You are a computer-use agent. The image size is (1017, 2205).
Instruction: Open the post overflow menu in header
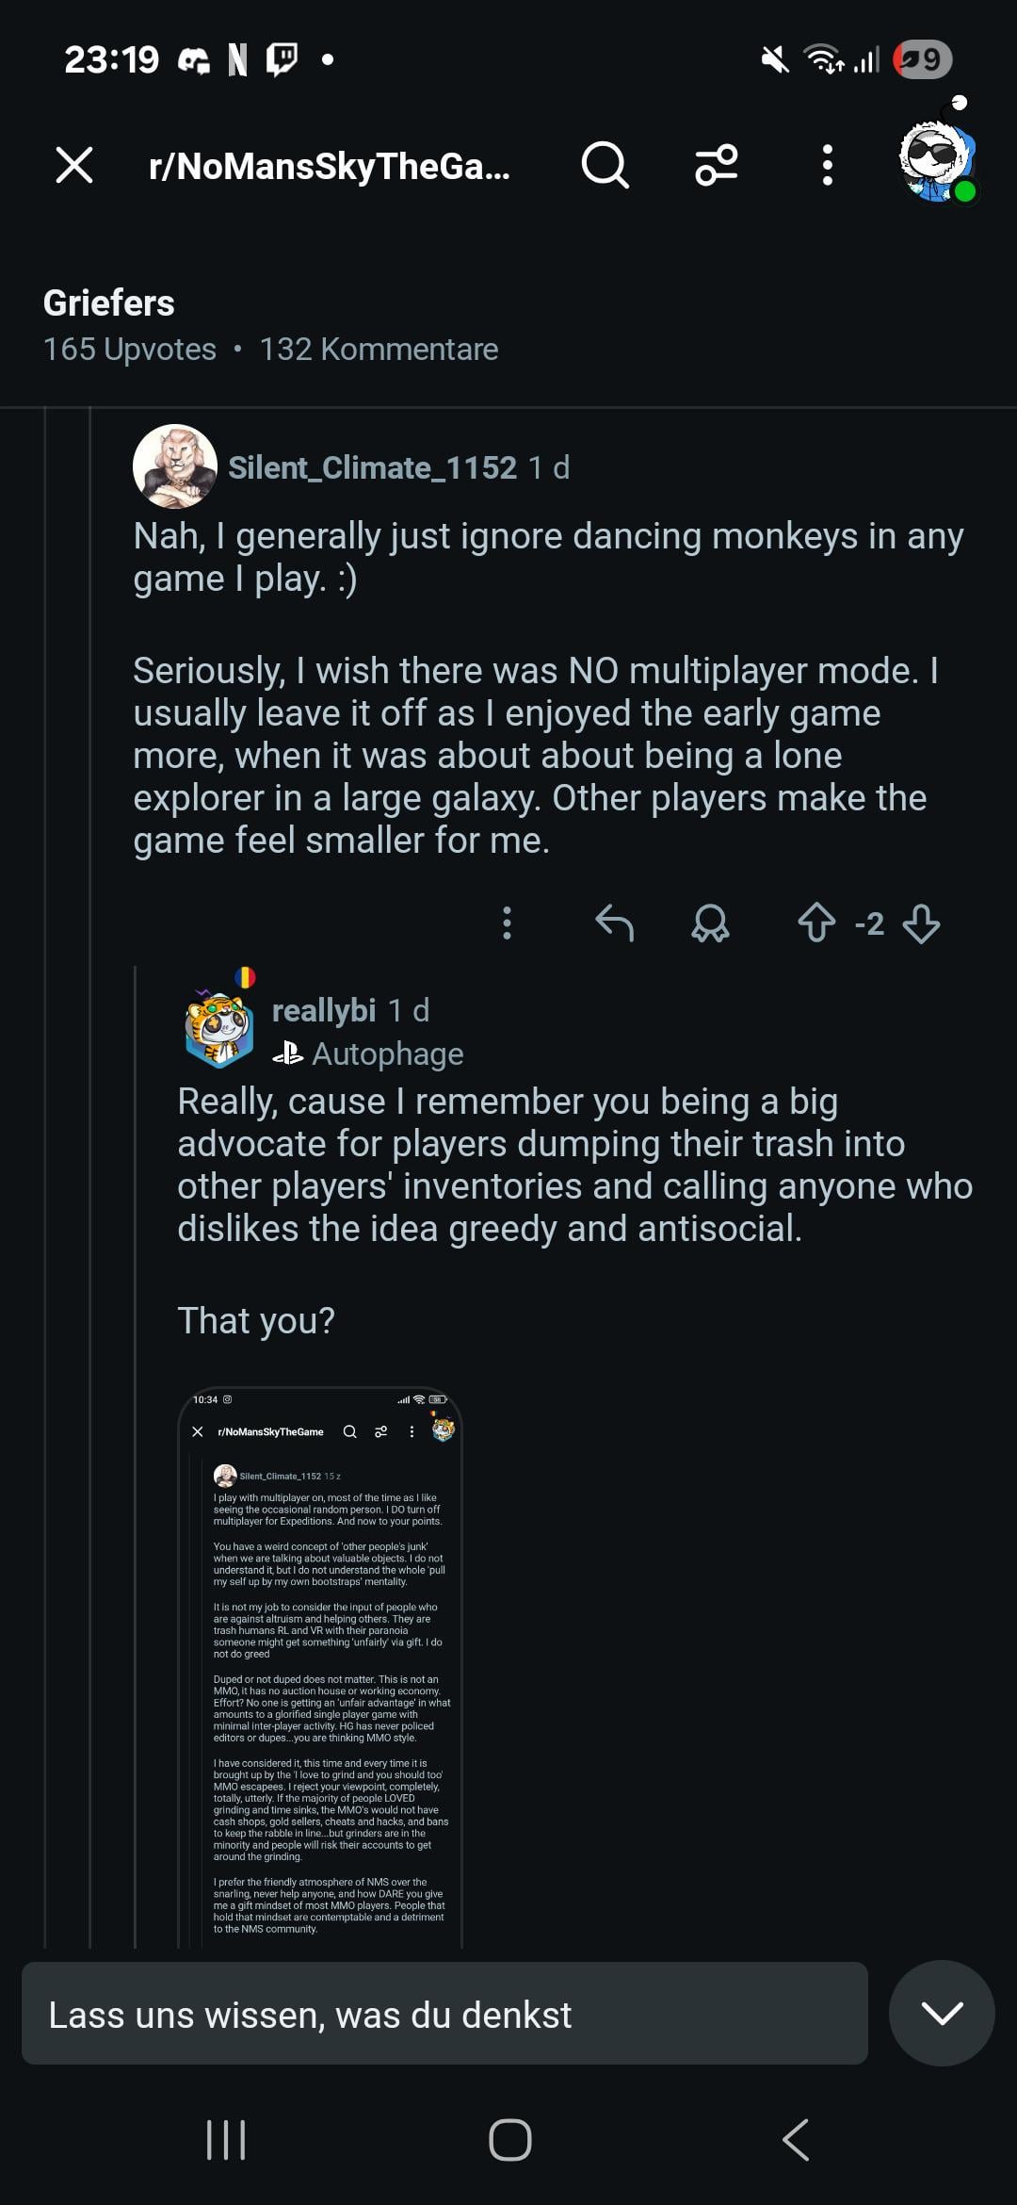coord(827,165)
